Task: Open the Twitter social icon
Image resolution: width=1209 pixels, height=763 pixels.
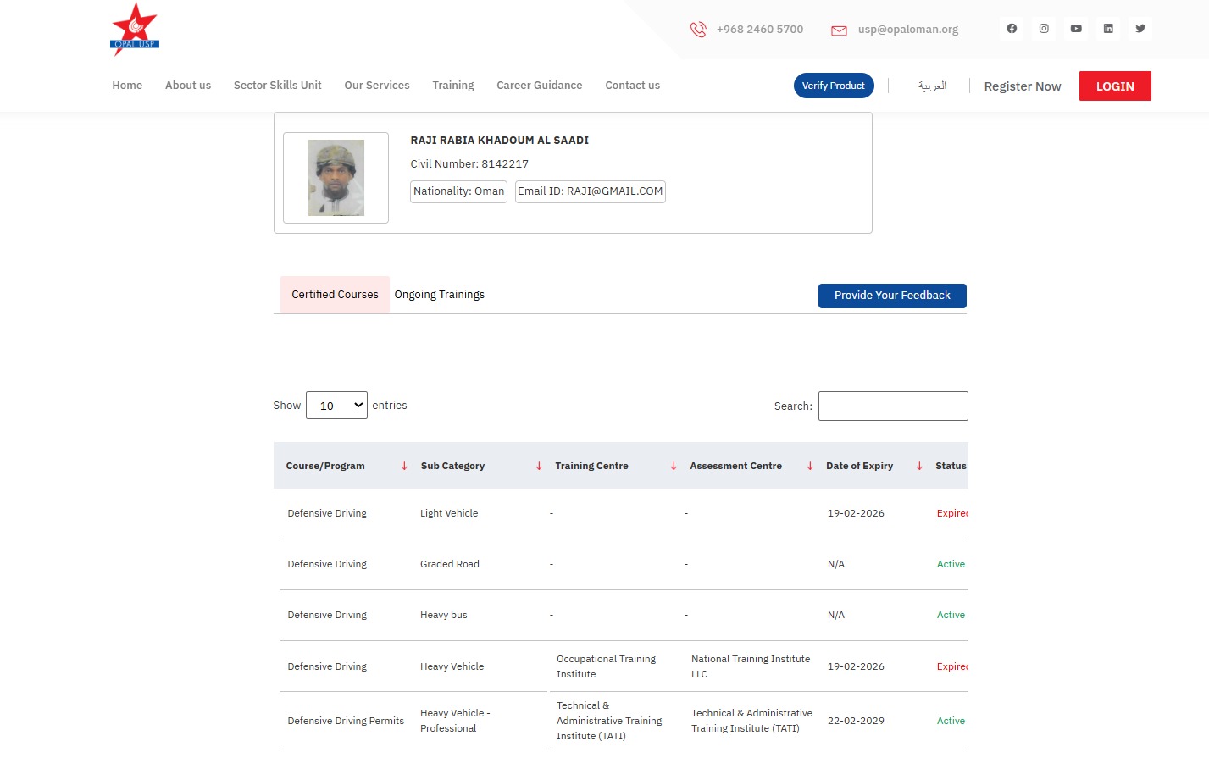Action: coord(1140,29)
